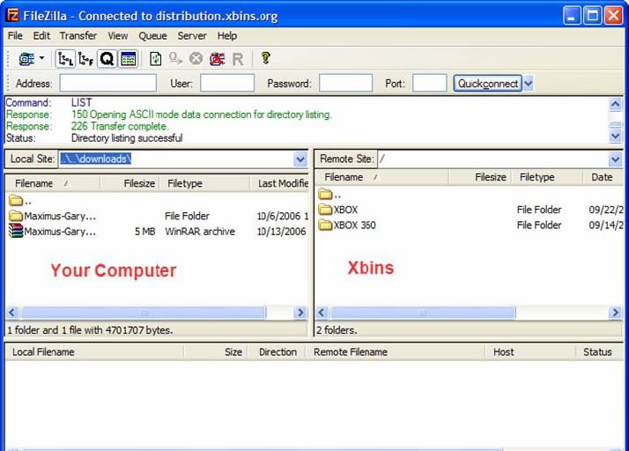Screen dimensions: 629x451
Task: Expand the Site Manager dropdown arrow
Action: point(41,59)
